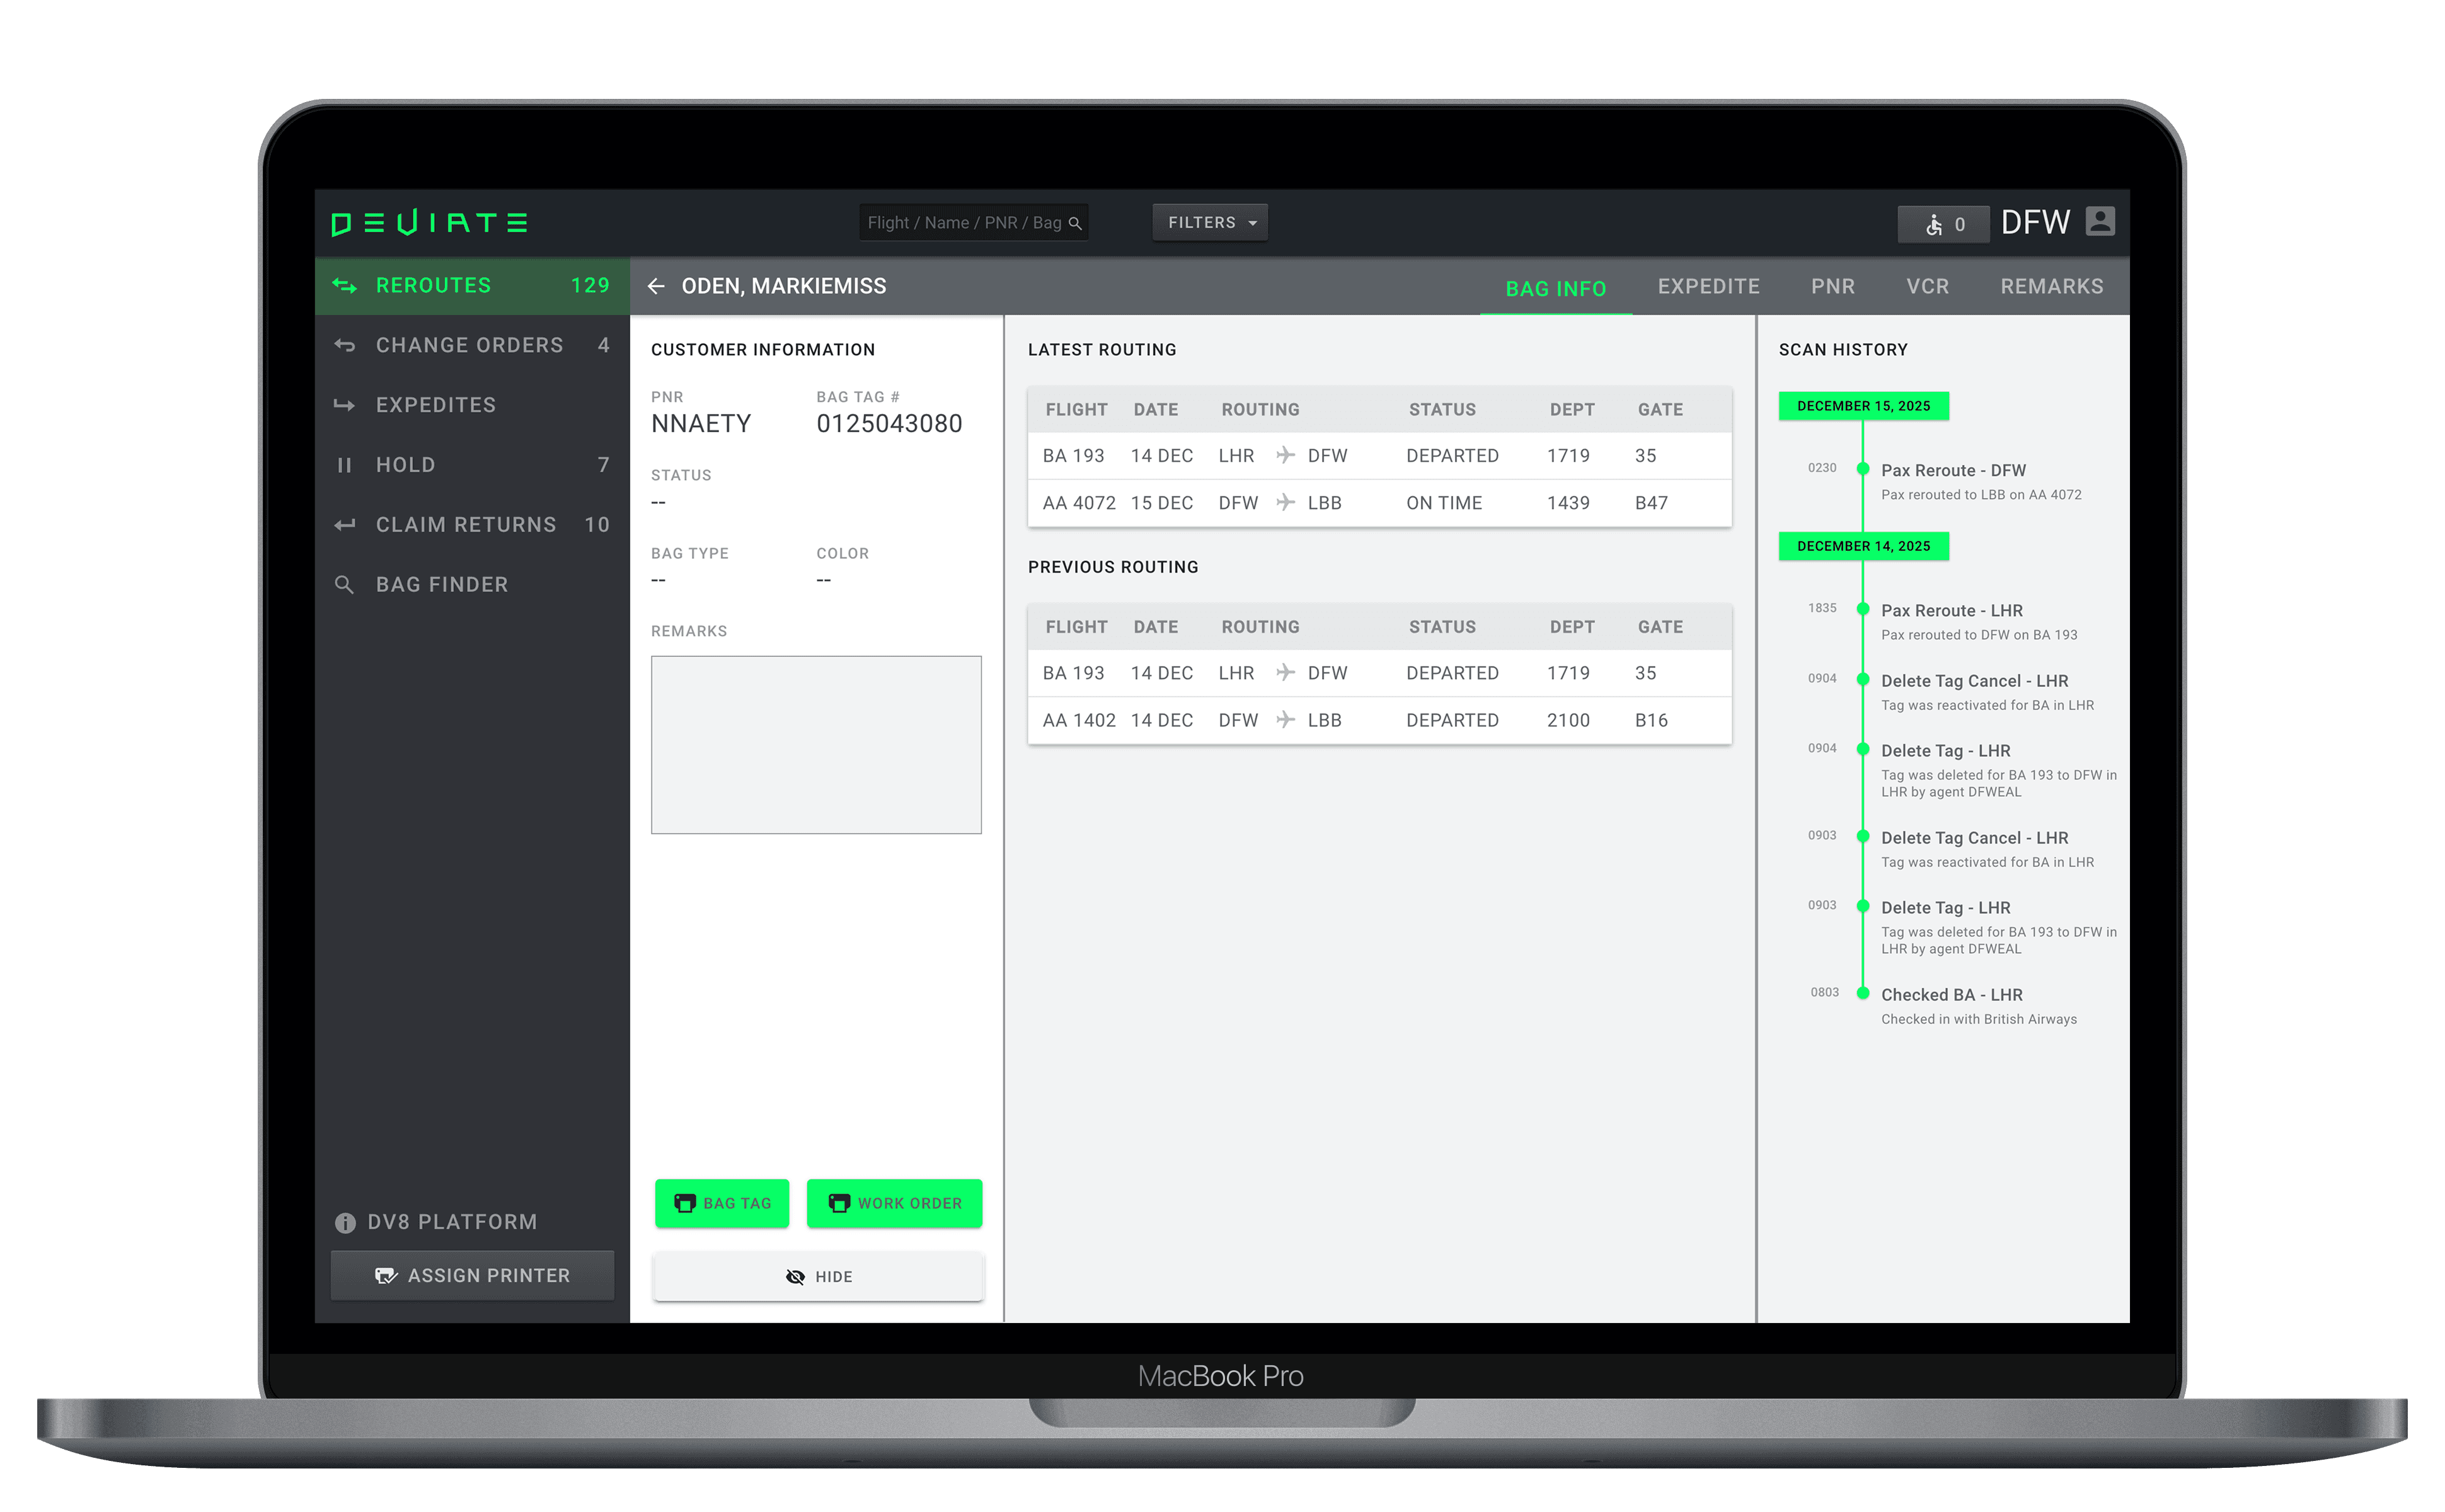
Task: Click the Reroutes arrows icon in sidebar
Action: pyautogui.click(x=345, y=286)
